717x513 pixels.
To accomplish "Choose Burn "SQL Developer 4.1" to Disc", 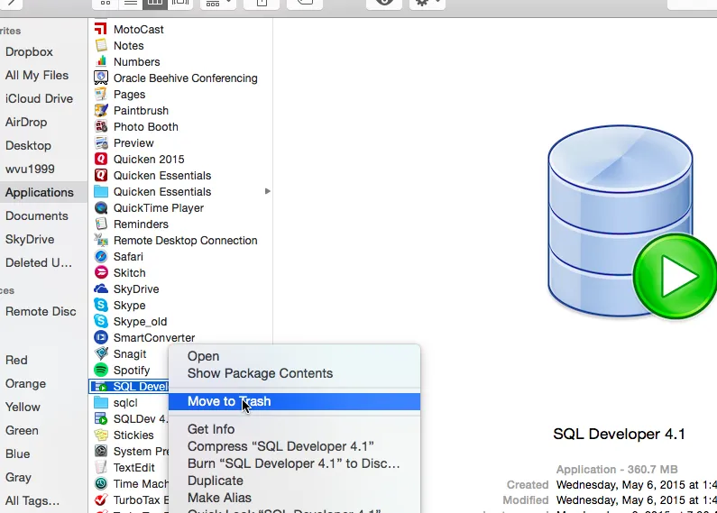I will (294, 463).
